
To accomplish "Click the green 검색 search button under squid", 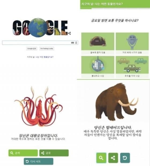I will 23,153.
